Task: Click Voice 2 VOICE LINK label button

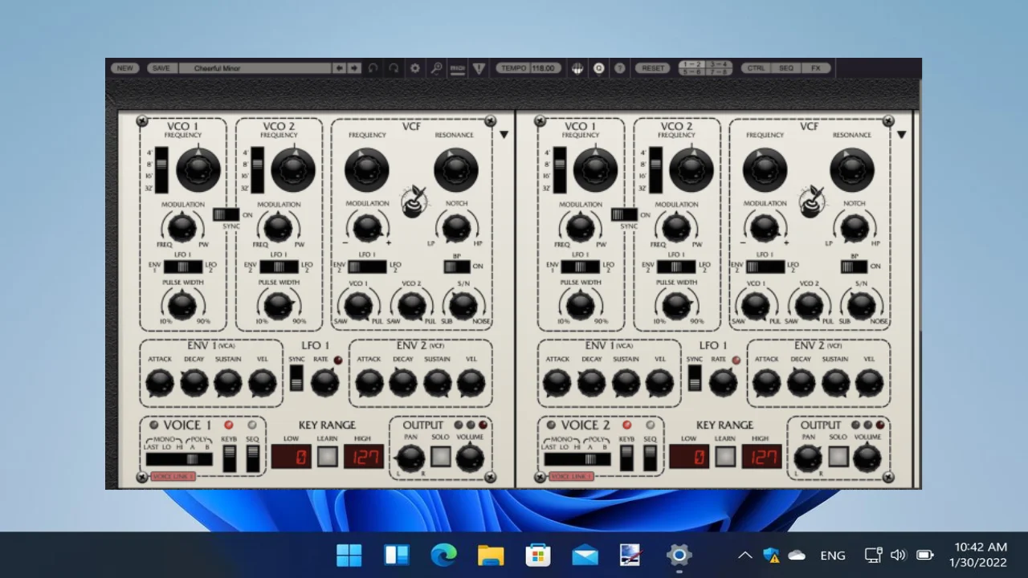Action: tap(571, 476)
